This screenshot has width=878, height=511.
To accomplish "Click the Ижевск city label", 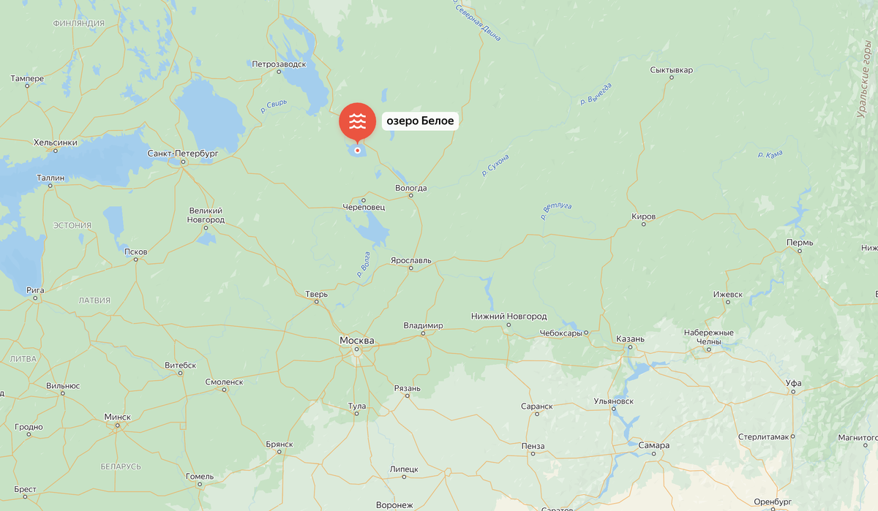I will [728, 294].
